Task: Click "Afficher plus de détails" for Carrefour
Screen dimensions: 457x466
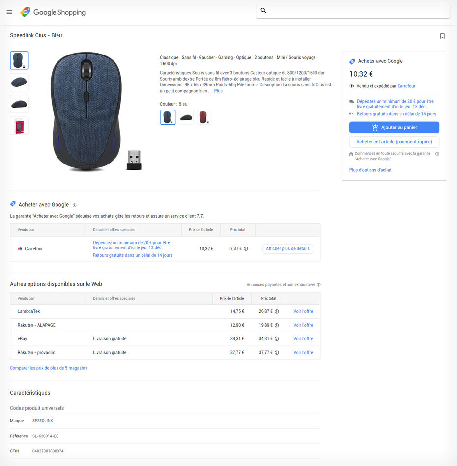Action: [x=287, y=248]
